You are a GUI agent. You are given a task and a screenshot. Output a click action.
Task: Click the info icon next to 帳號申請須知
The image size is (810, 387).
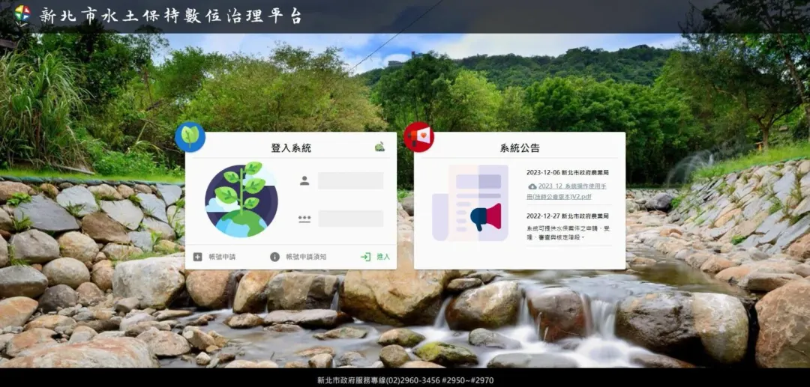tap(274, 257)
